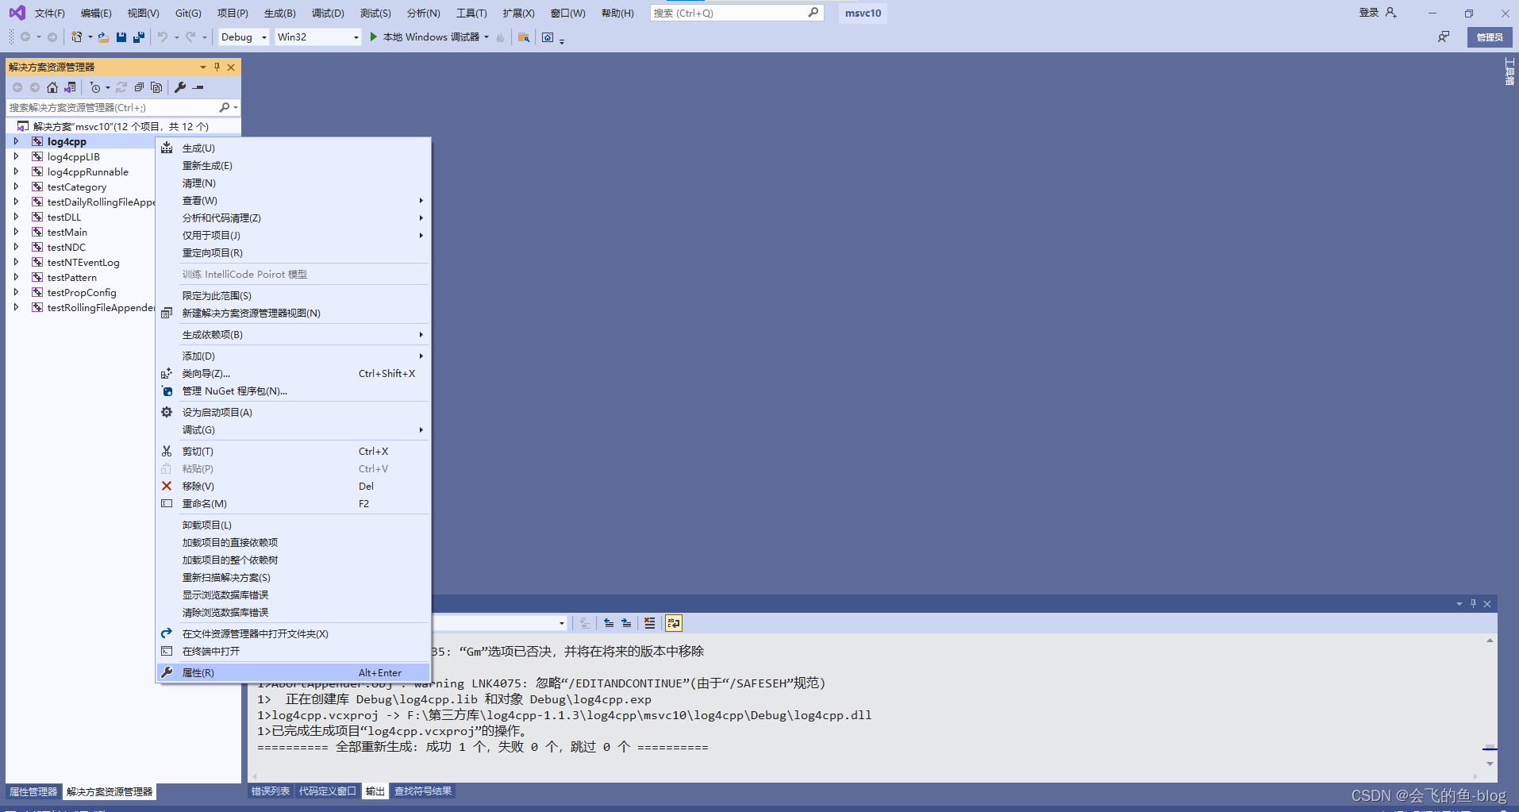Click the Save All toolbar icon
The width and height of the screenshot is (1519, 812).
[x=139, y=37]
